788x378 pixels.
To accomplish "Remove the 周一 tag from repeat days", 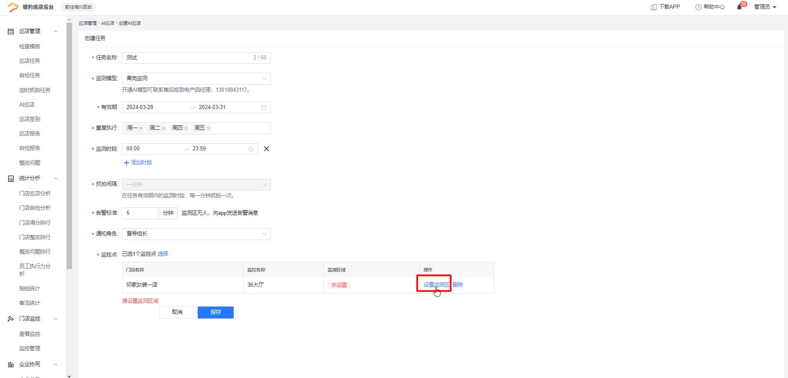I will tap(141, 128).
